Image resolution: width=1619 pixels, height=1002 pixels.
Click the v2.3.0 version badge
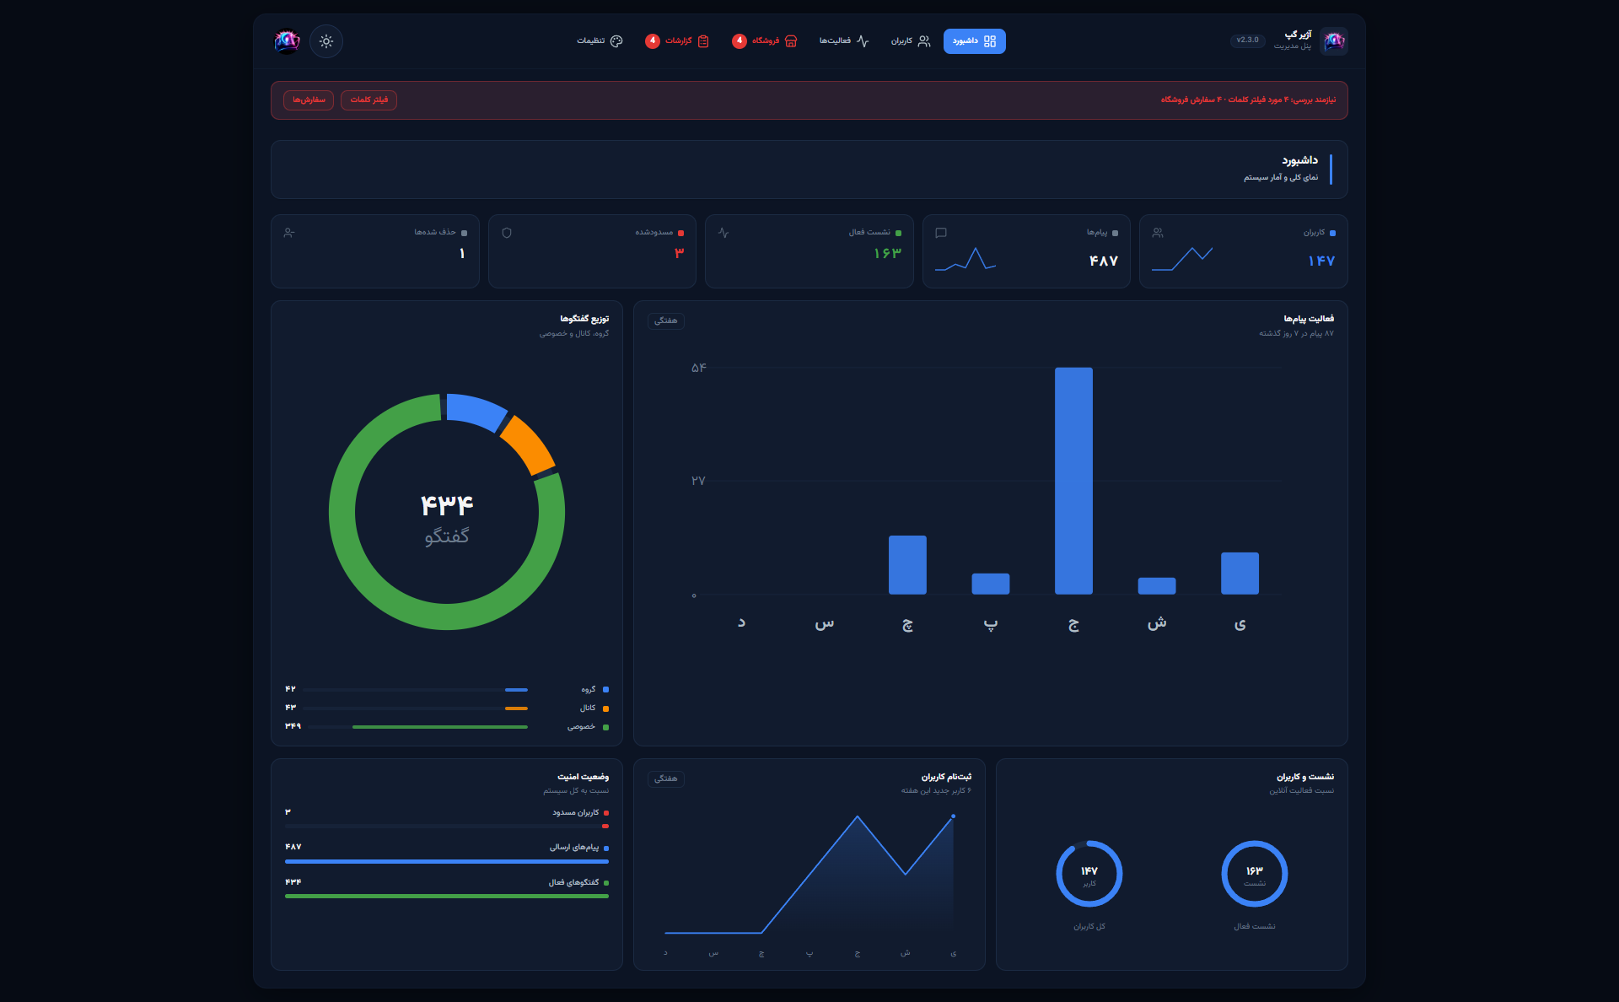[x=1247, y=40]
